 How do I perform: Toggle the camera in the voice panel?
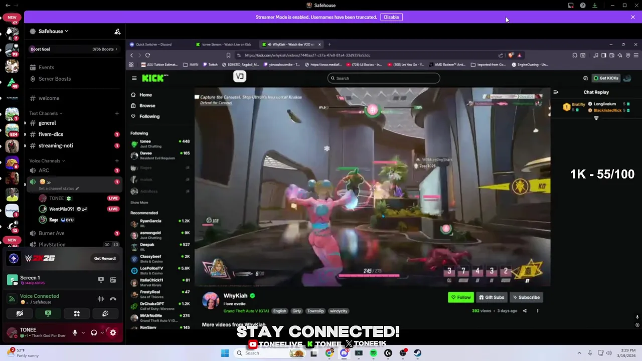pos(20,314)
